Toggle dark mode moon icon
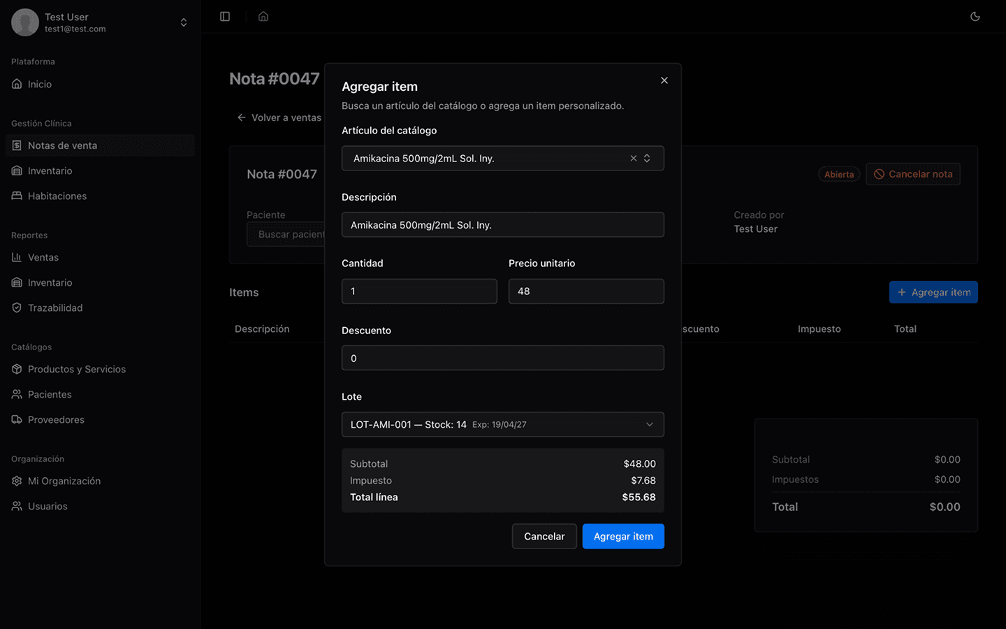The height and width of the screenshot is (629, 1006). 975,17
